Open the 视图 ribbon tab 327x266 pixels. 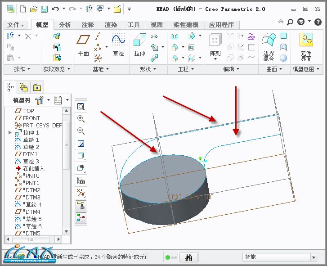point(157,25)
